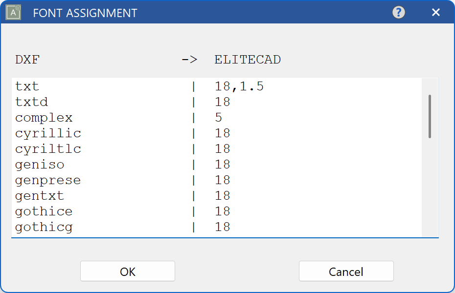The image size is (455, 293).
Task: Click the FONT ASSIGNMENT title bar text
Action: point(84,13)
